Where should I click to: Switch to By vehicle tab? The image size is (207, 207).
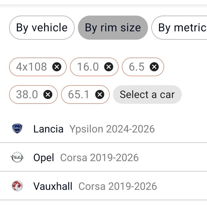point(42,28)
